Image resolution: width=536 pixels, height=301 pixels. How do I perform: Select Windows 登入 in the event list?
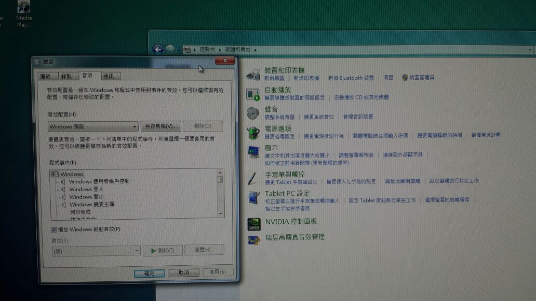(x=86, y=189)
